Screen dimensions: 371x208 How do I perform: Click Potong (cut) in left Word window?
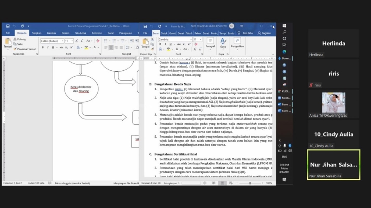[x=20, y=39]
